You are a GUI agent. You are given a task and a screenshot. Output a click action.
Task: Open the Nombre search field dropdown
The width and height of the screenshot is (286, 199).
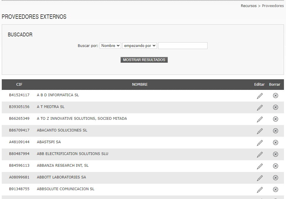tap(110, 46)
